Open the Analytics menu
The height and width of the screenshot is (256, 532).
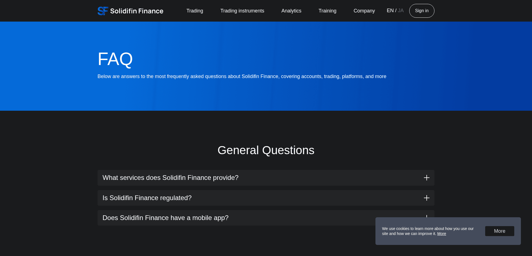pos(291,11)
